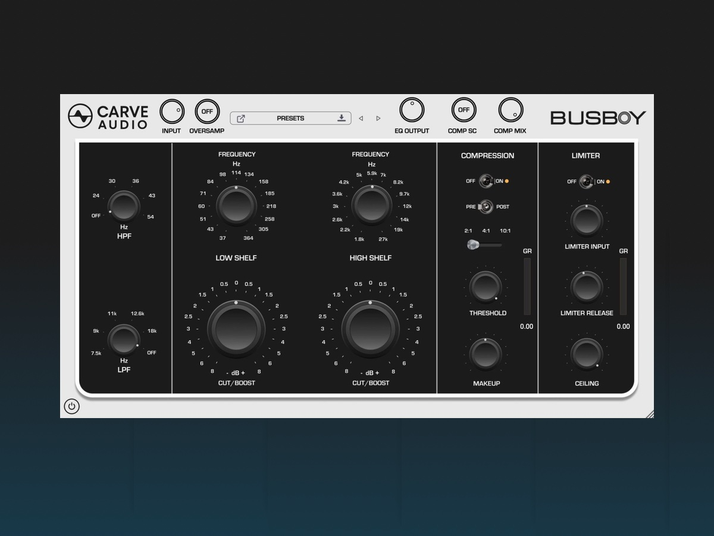Click the compression ratio slider handle
714x536 pixels.
click(473, 244)
